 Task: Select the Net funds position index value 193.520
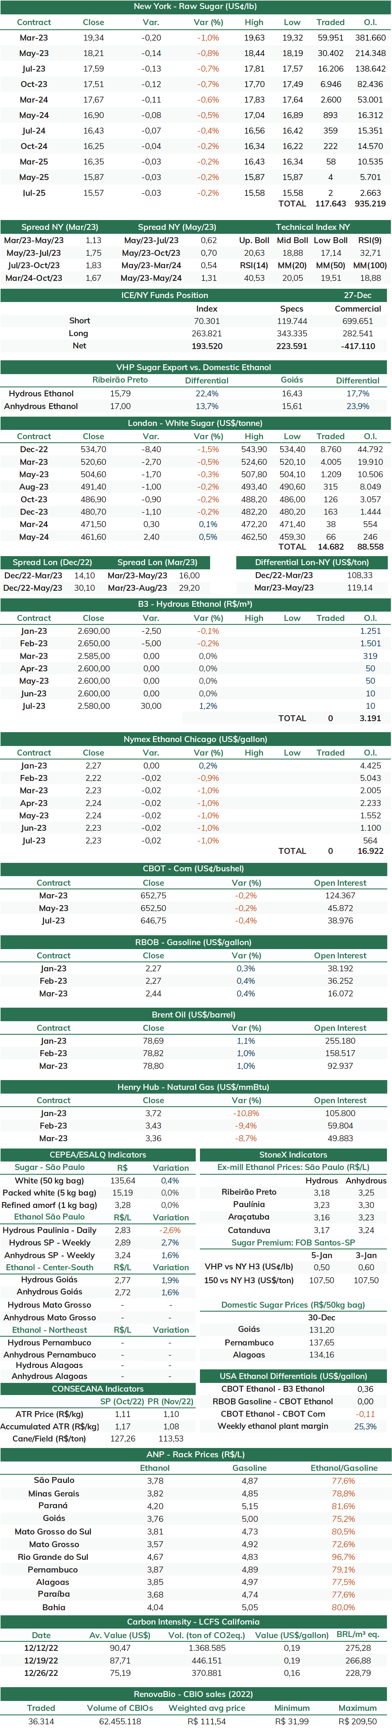[x=206, y=346]
